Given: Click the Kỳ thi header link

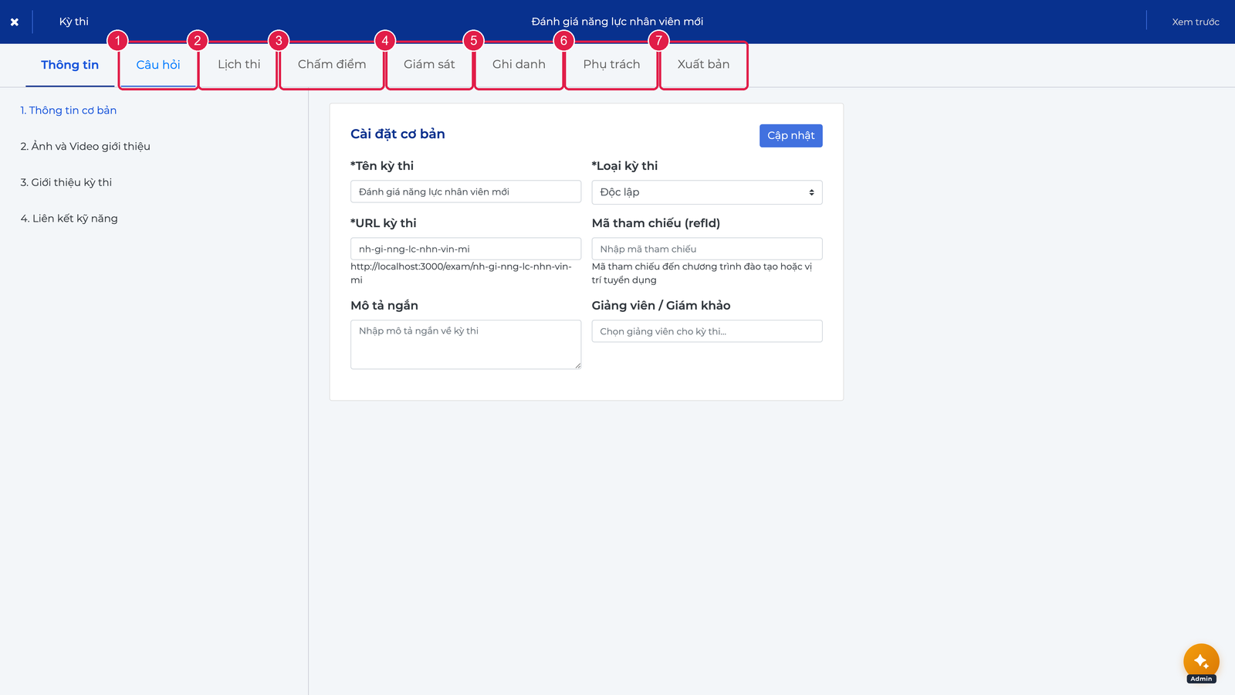Looking at the screenshot, I should pos(74,22).
